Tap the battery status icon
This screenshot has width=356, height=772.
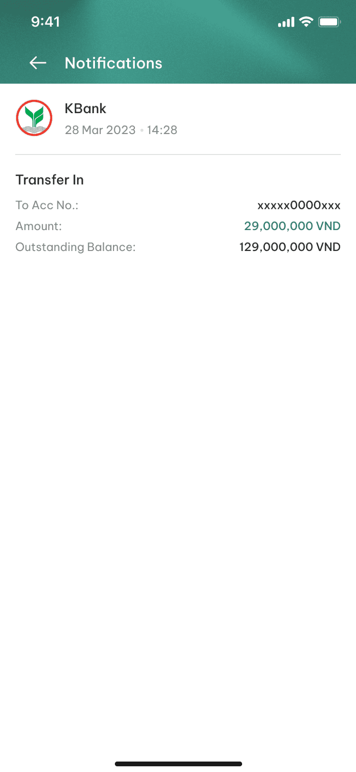[329, 22]
